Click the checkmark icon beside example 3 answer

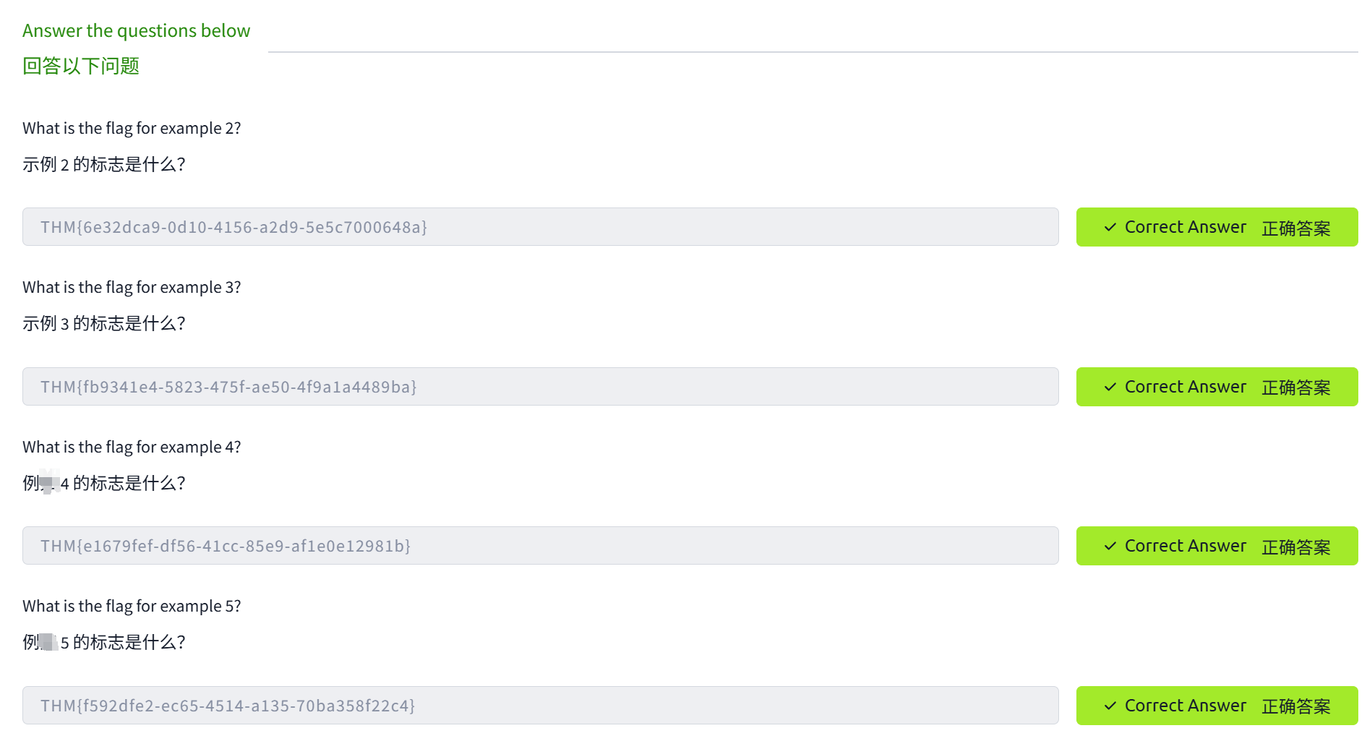tap(1110, 388)
